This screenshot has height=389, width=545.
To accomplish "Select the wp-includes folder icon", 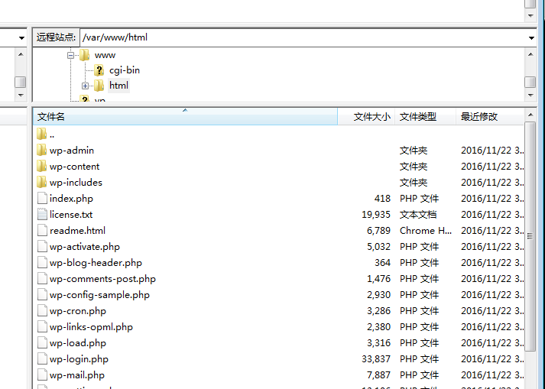I will coord(42,182).
